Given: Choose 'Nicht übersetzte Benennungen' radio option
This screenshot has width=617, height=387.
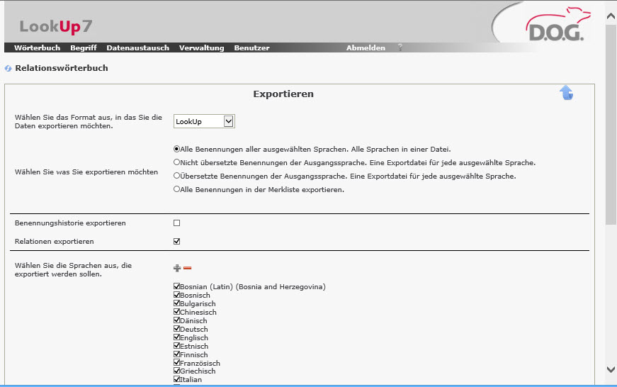Looking at the screenshot, I should 177,162.
